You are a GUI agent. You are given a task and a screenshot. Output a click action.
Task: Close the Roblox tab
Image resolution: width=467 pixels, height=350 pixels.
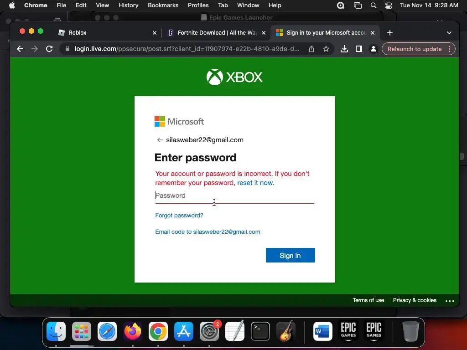[154, 33]
